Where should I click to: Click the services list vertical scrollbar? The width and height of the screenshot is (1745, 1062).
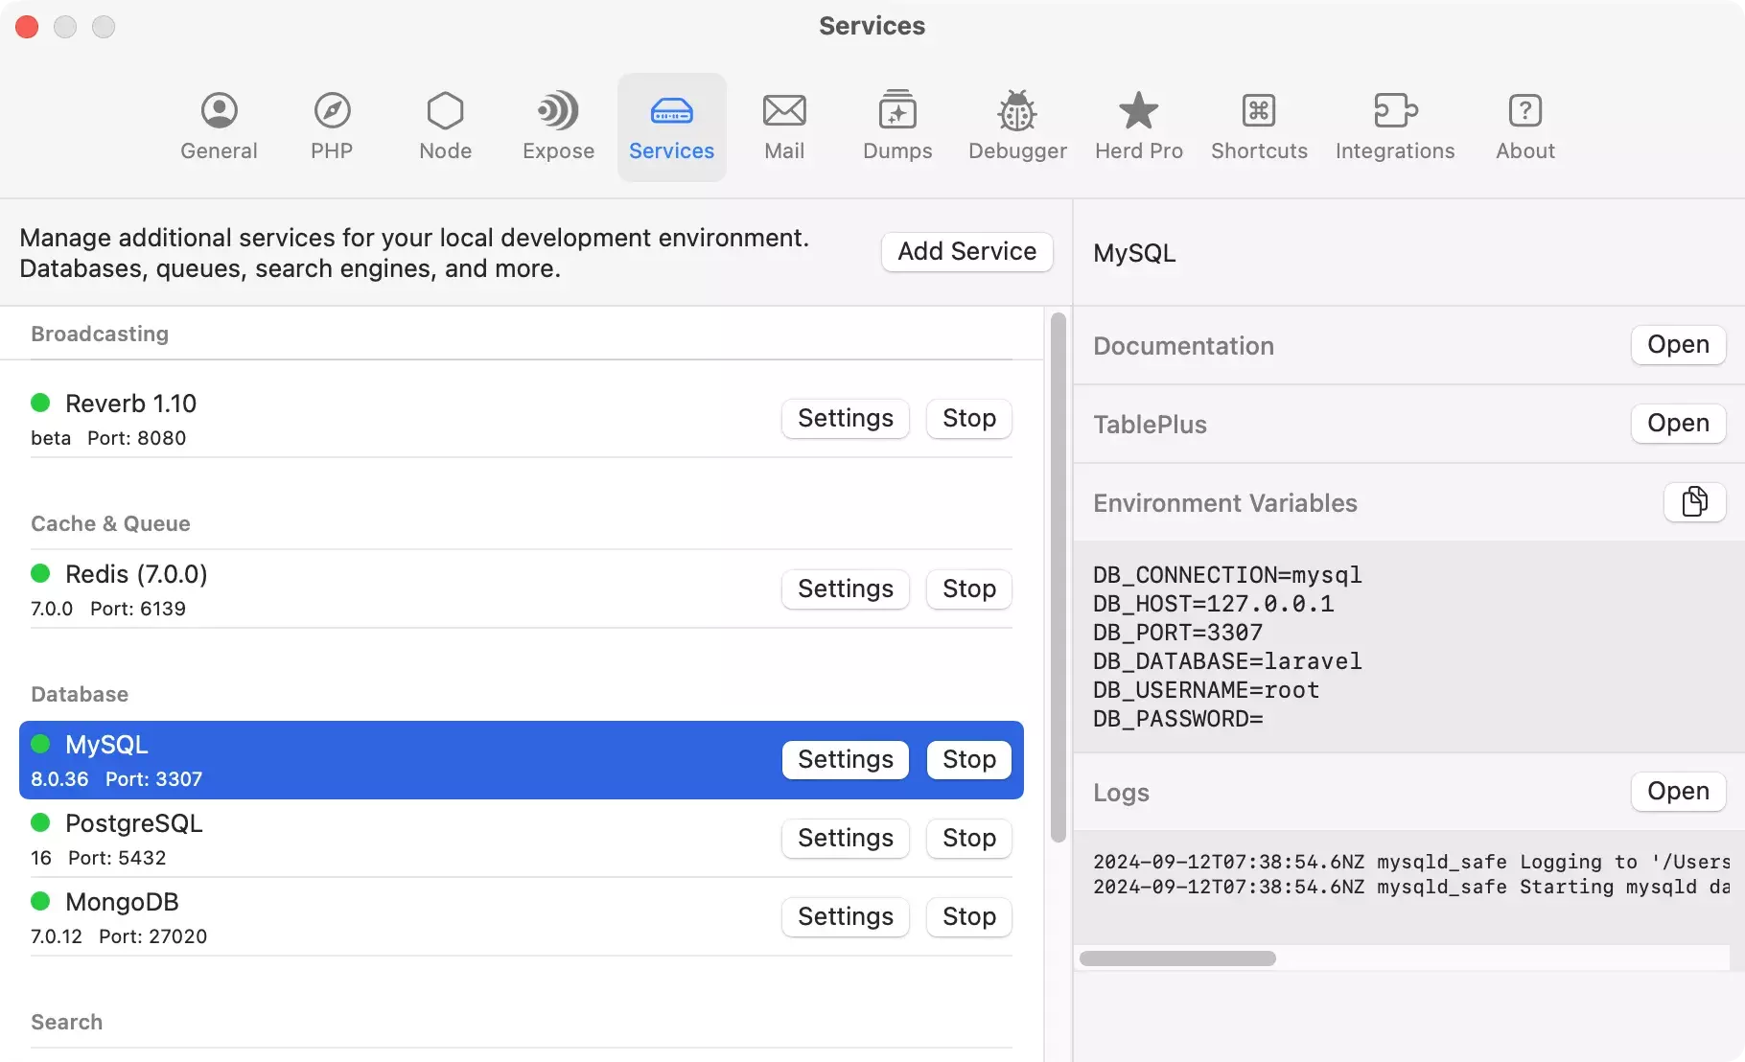coord(1058,575)
